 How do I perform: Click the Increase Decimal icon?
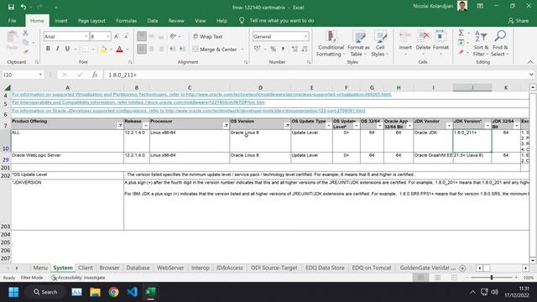pos(295,49)
